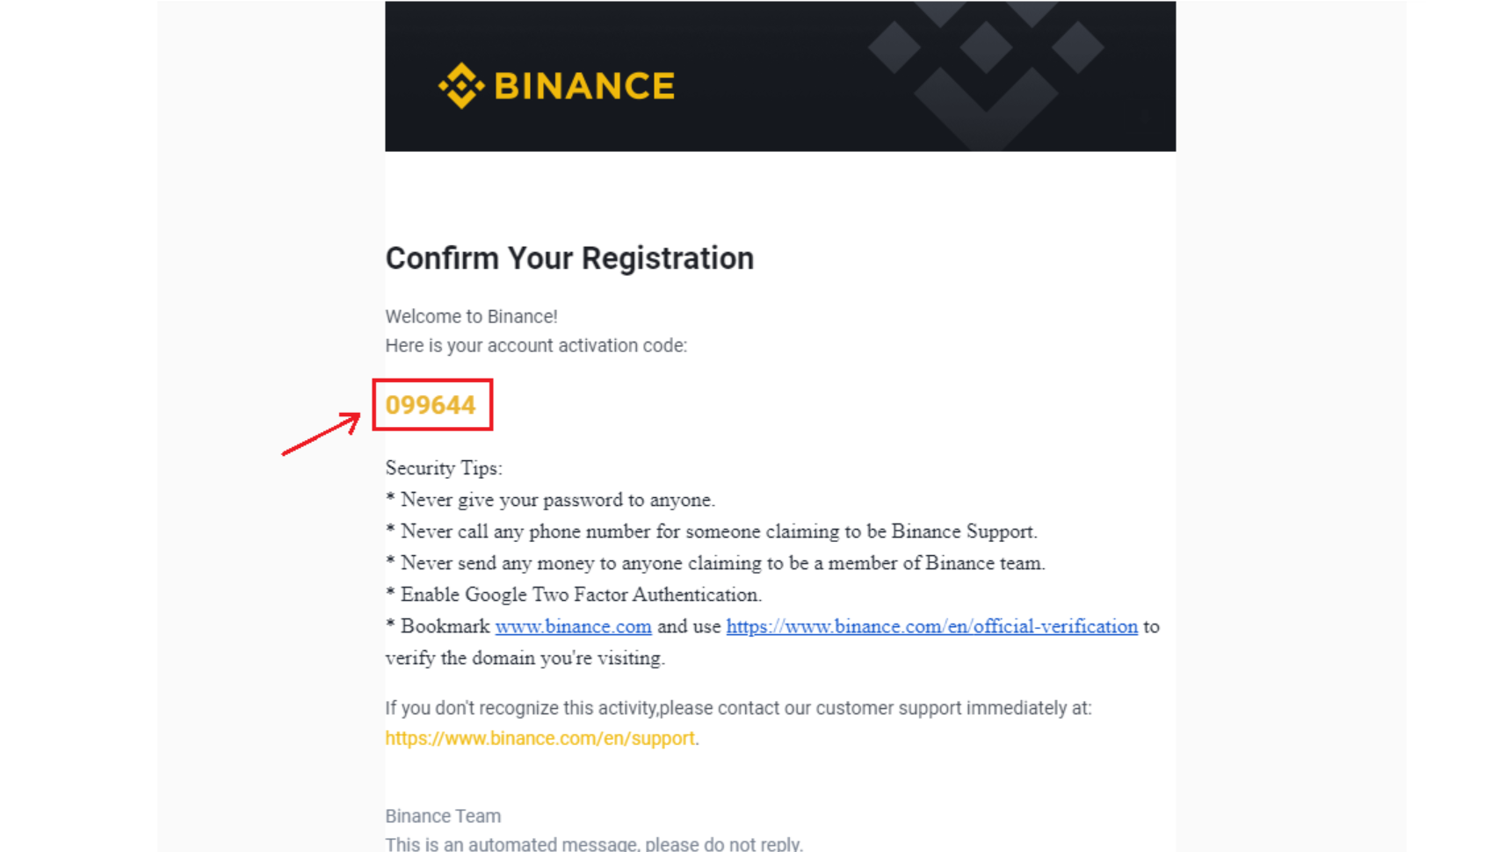Open the yellow Binance support link
Viewport: 1506px width, 852px height.
click(539, 739)
